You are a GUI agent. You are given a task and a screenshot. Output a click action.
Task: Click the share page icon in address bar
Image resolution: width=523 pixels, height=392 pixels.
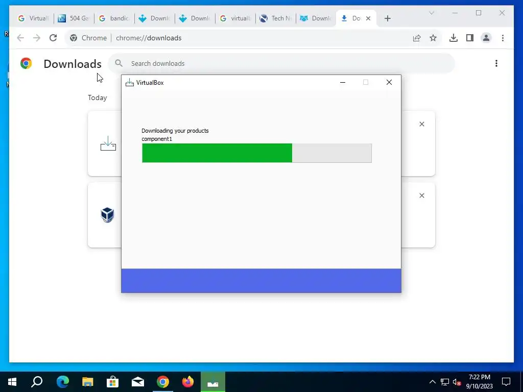click(417, 38)
